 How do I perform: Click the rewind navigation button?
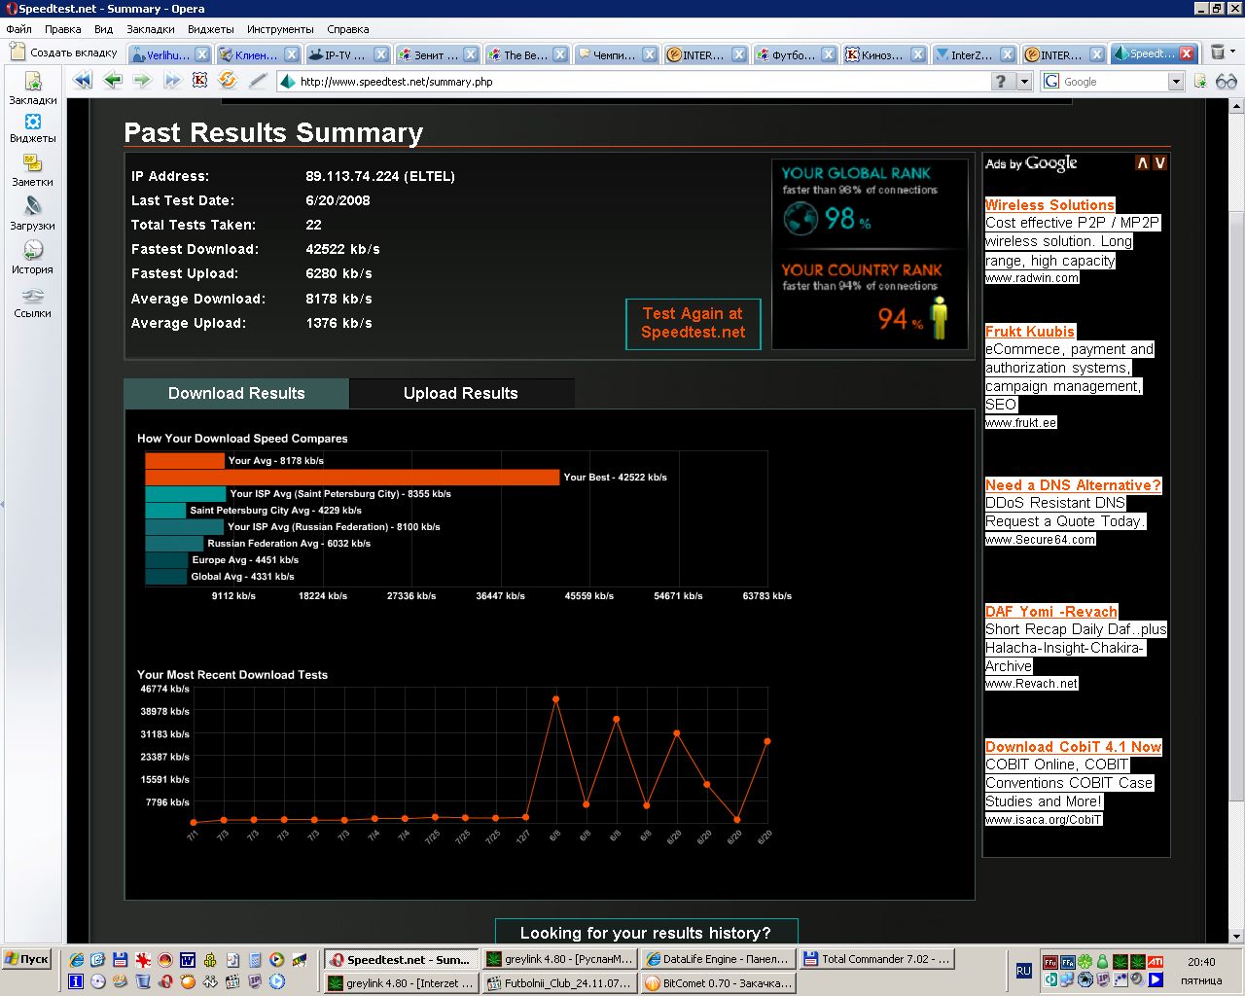(83, 81)
